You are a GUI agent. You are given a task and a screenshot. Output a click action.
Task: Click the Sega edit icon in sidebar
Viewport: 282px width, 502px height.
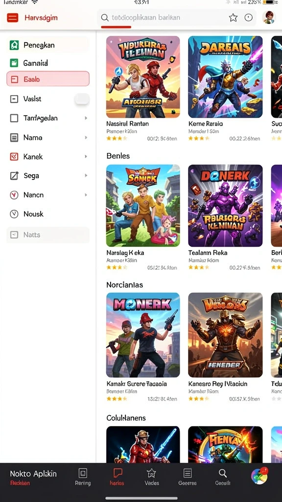[x=14, y=176]
